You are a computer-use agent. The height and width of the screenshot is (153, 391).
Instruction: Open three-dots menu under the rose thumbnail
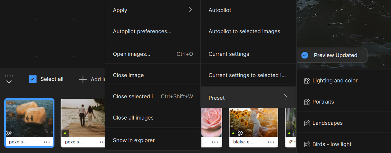(x=215, y=142)
